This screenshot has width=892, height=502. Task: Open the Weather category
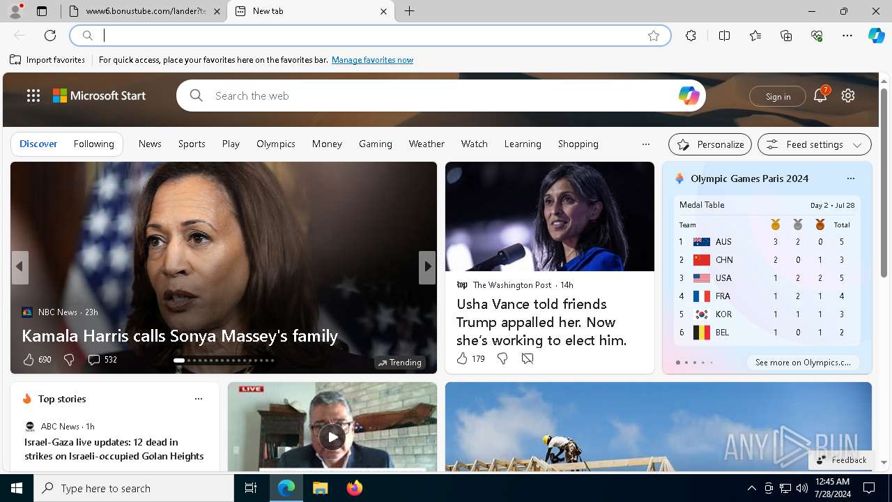426,144
